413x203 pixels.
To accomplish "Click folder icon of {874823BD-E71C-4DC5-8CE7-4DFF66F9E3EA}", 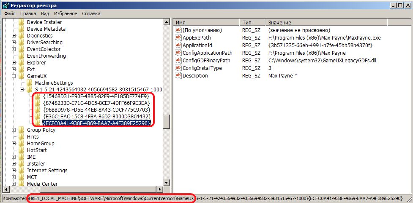I will point(38,103).
